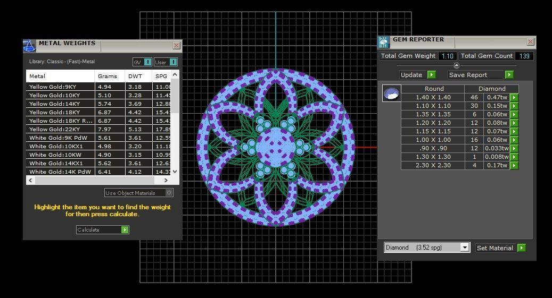552x298 pixels.
Task: Click the SPG column header
Action: (x=162, y=76)
